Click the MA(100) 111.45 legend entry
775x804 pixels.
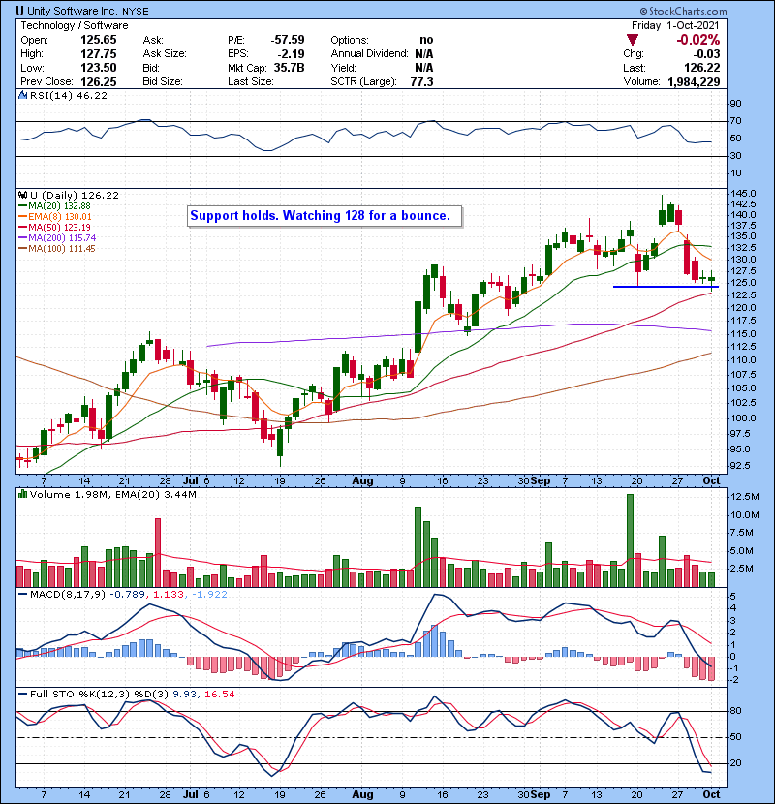57,249
